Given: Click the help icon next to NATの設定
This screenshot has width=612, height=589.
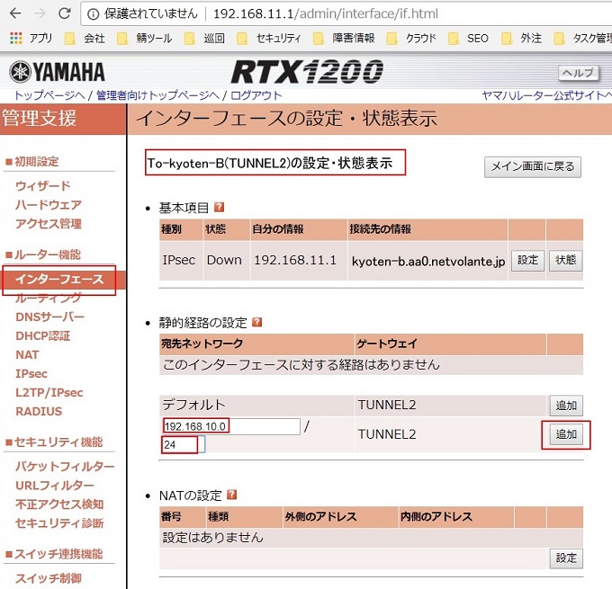Looking at the screenshot, I should [232, 495].
